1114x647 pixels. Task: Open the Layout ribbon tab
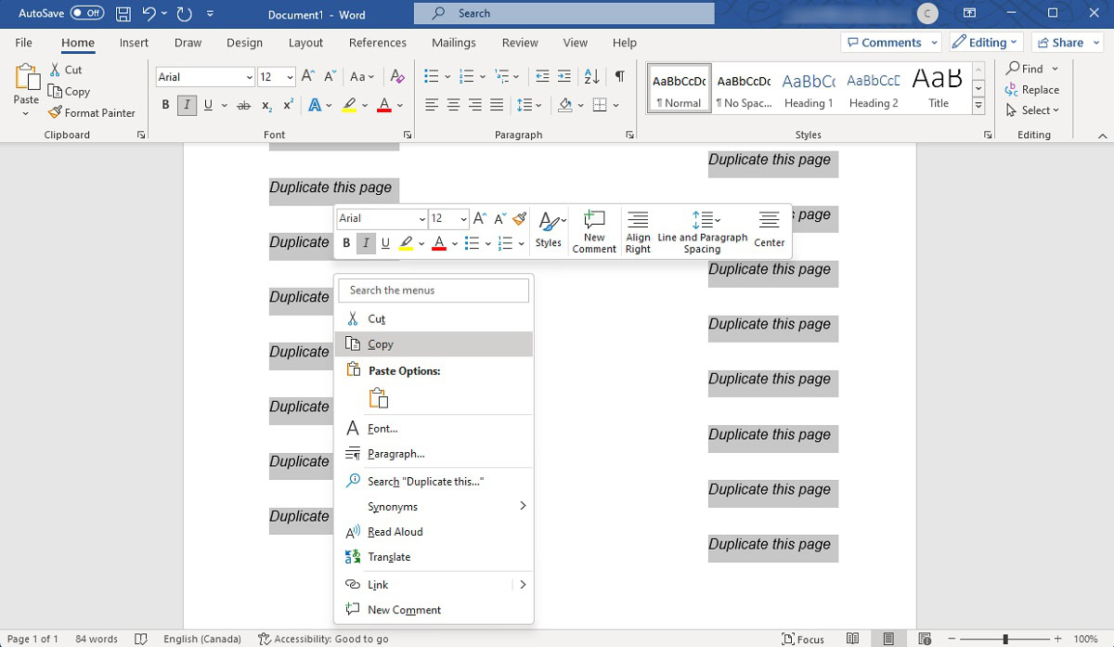click(305, 43)
